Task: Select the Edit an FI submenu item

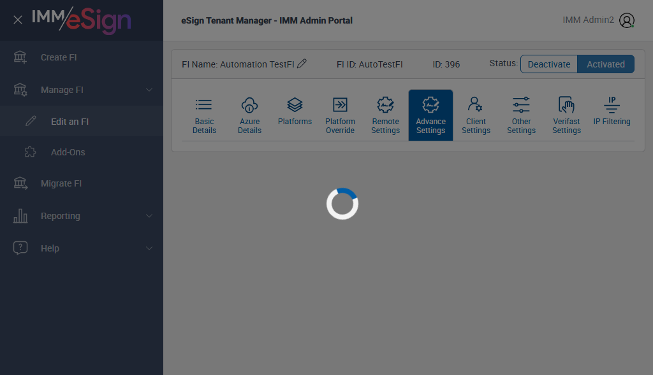Action: point(70,122)
